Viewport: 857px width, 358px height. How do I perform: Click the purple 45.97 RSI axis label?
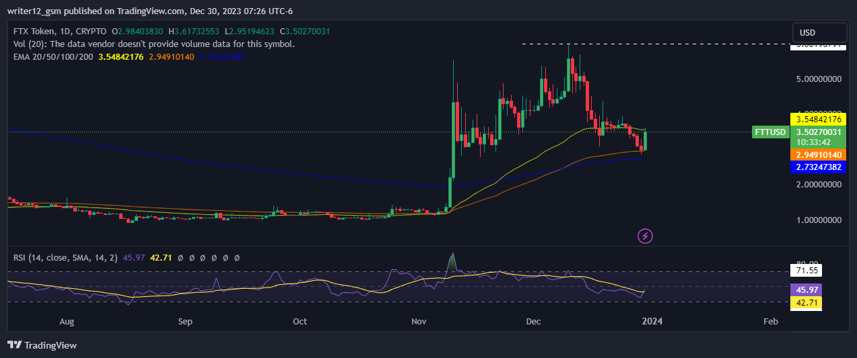807,290
